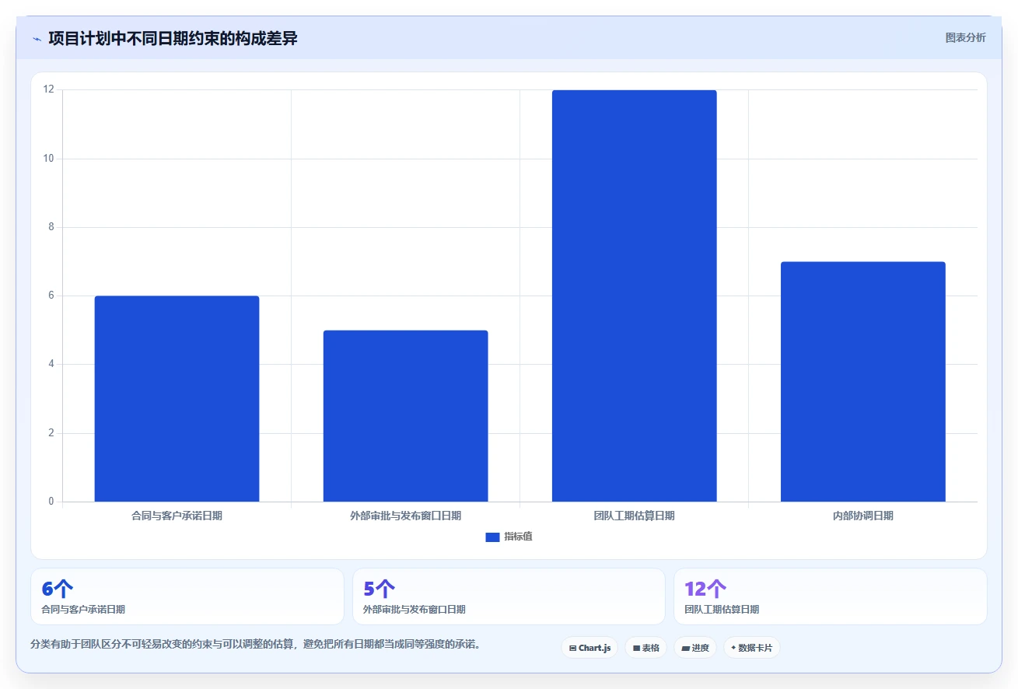Image resolution: width=1018 pixels, height=689 pixels.
Task: Click the 进度 tag chip
Action: (x=694, y=648)
